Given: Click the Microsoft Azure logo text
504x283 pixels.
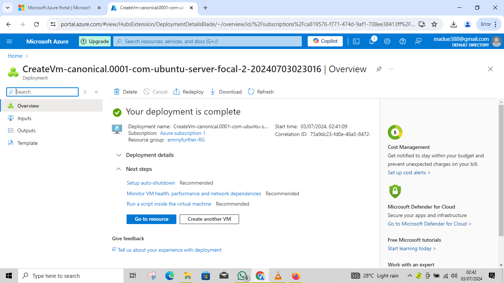Looking at the screenshot, I should tap(47, 41).
